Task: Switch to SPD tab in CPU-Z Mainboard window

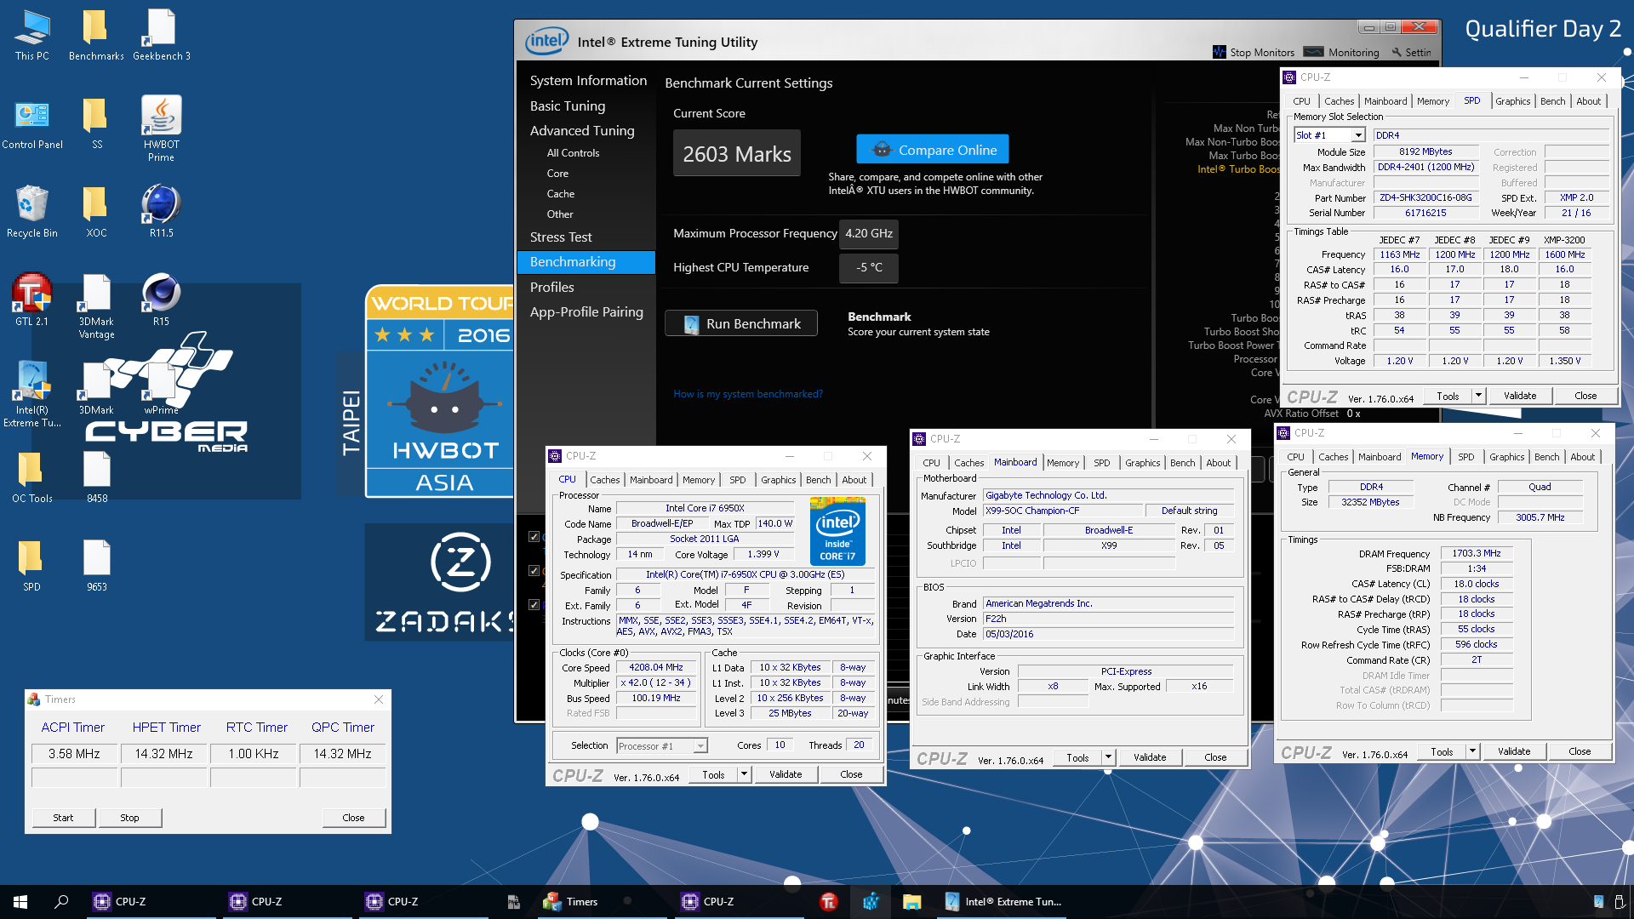Action: click(x=1101, y=463)
